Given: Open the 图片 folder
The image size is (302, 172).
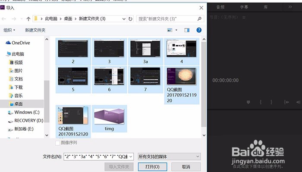Looking at the screenshot, I should point(16,71).
